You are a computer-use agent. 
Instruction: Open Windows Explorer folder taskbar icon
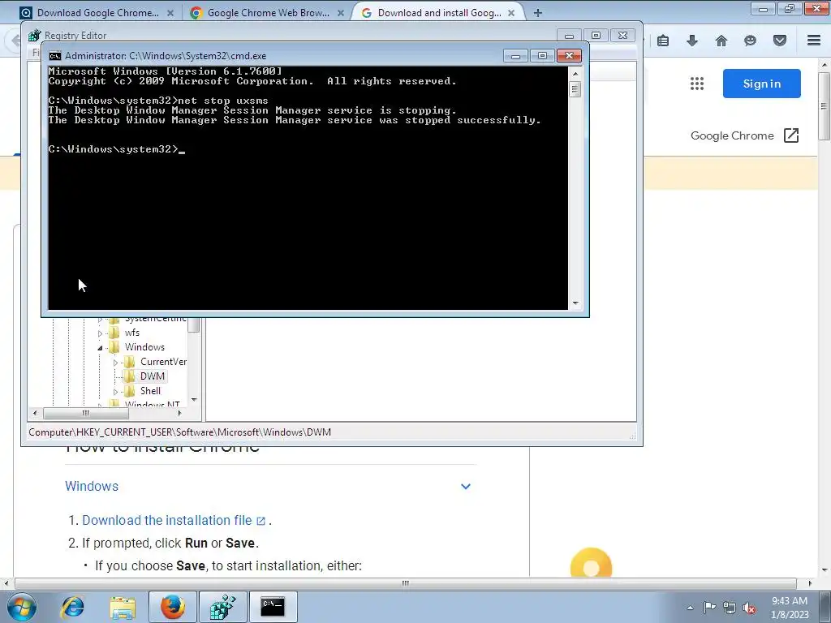tap(123, 607)
